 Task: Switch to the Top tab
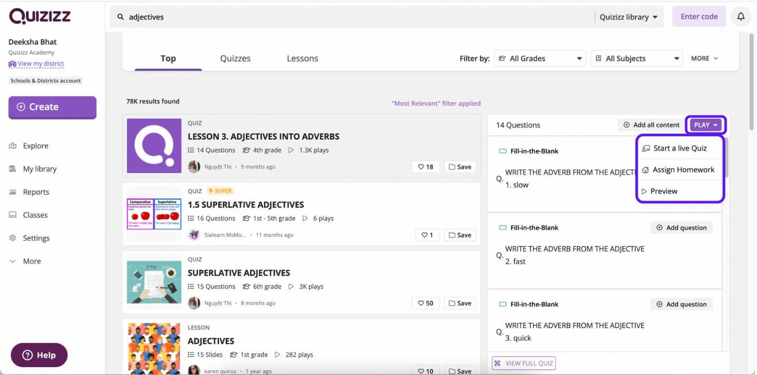point(168,59)
